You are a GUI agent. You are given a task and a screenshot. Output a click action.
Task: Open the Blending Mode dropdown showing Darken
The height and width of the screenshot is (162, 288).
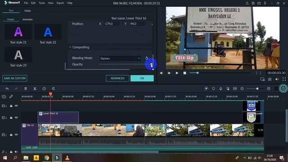click(x=120, y=58)
